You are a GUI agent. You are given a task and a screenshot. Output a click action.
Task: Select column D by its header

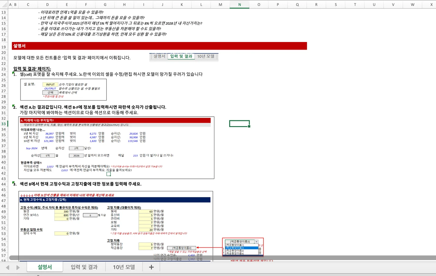(x=47, y=5)
